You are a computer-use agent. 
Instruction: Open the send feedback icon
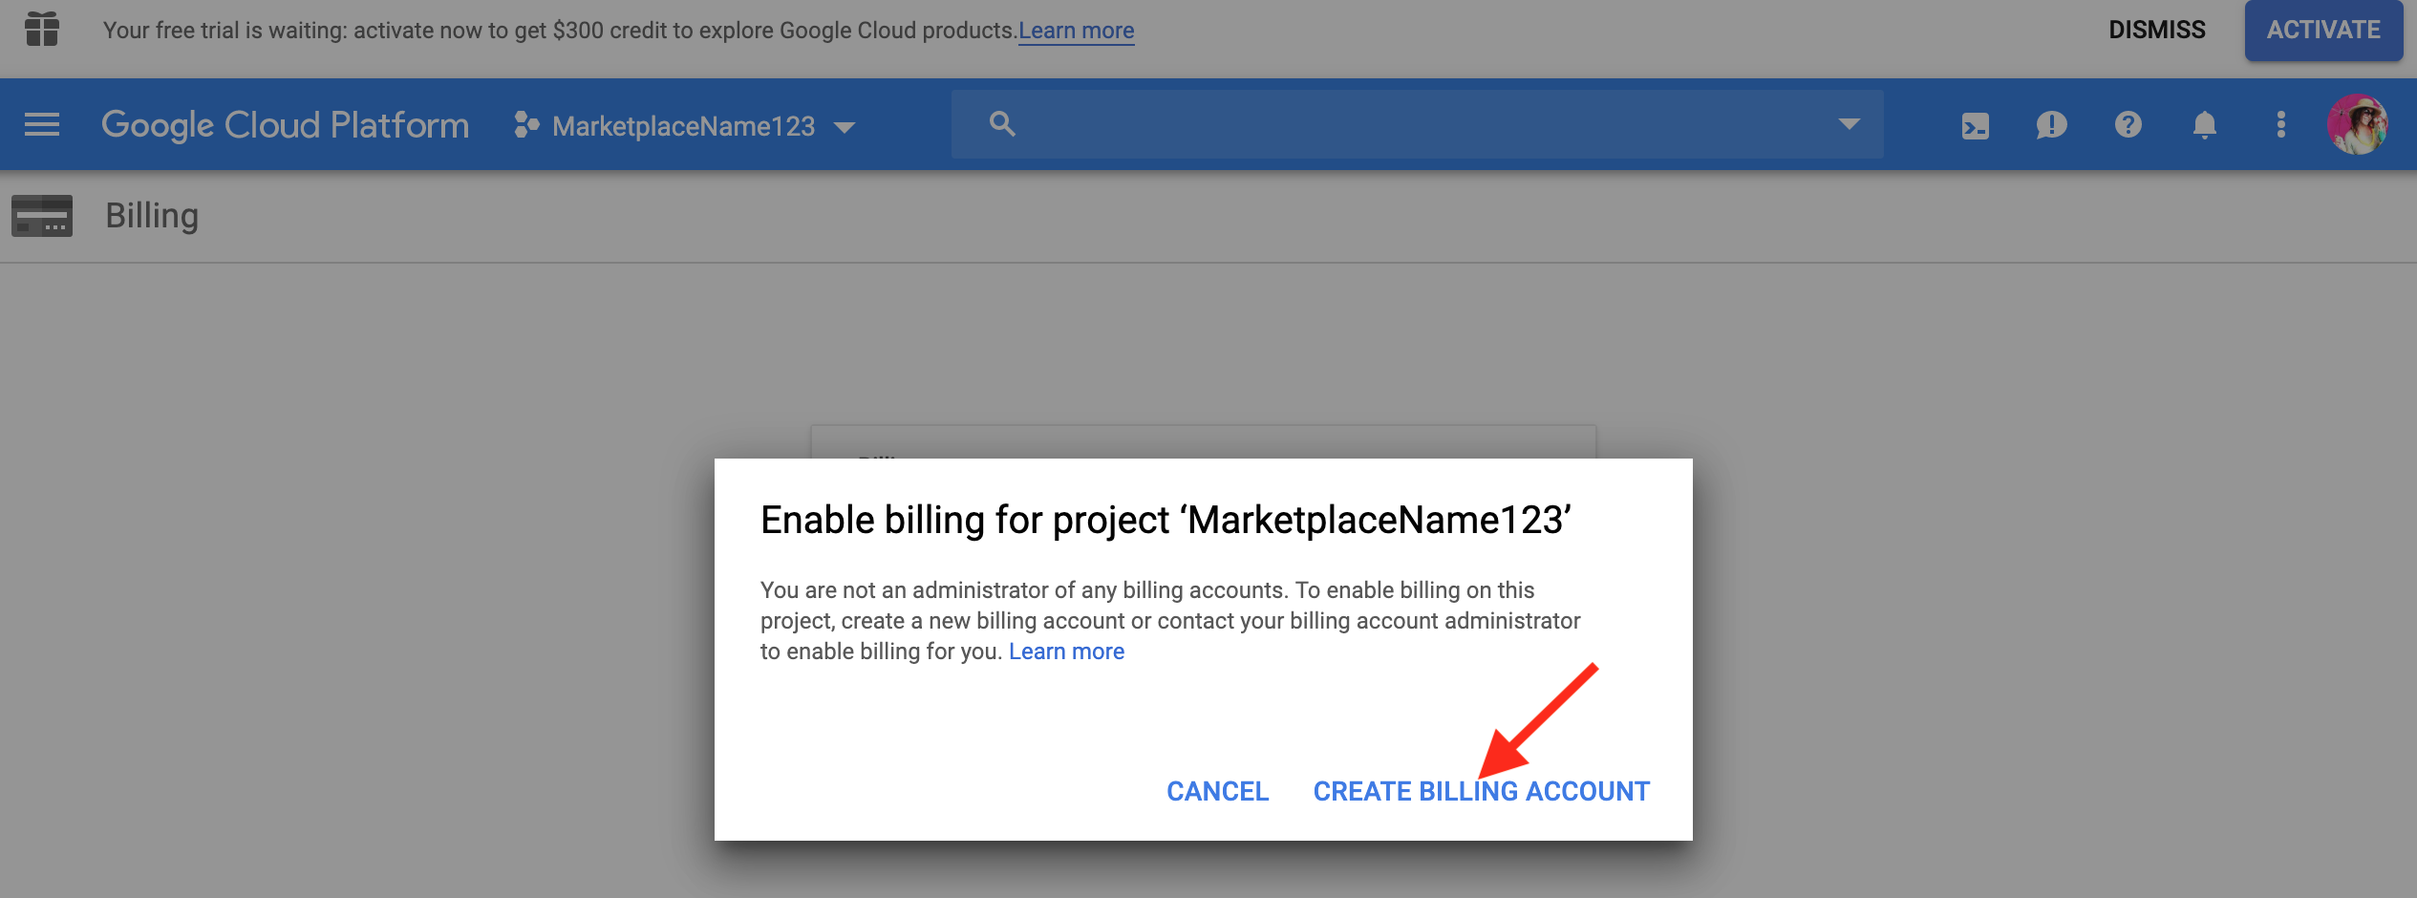[x=2051, y=125]
